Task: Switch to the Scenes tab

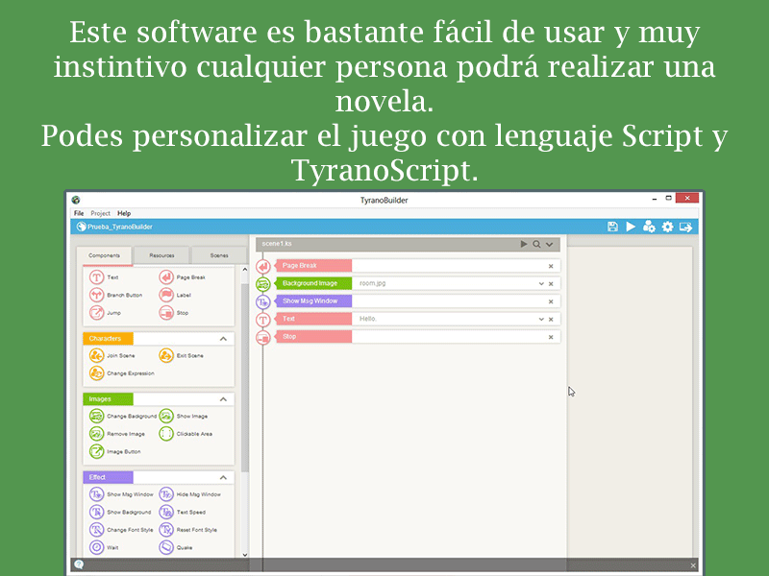Action: (x=219, y=255)
